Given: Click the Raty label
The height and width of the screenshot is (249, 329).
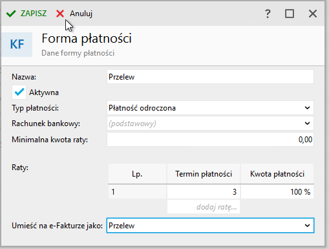Looking at the screenshot, I should pos(20,168).
